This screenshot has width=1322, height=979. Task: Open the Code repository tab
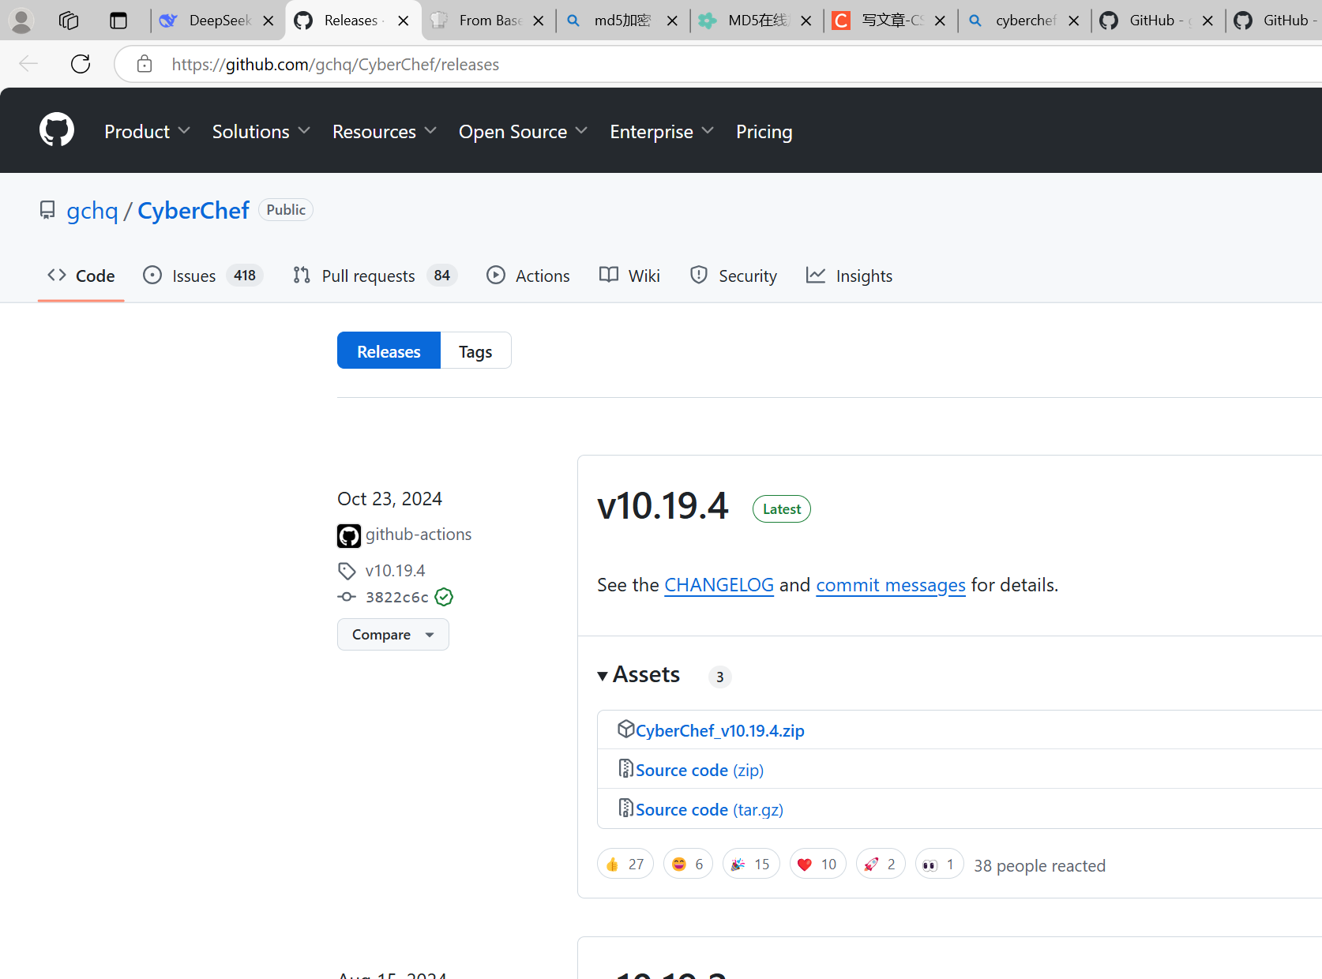click(81, 276)
